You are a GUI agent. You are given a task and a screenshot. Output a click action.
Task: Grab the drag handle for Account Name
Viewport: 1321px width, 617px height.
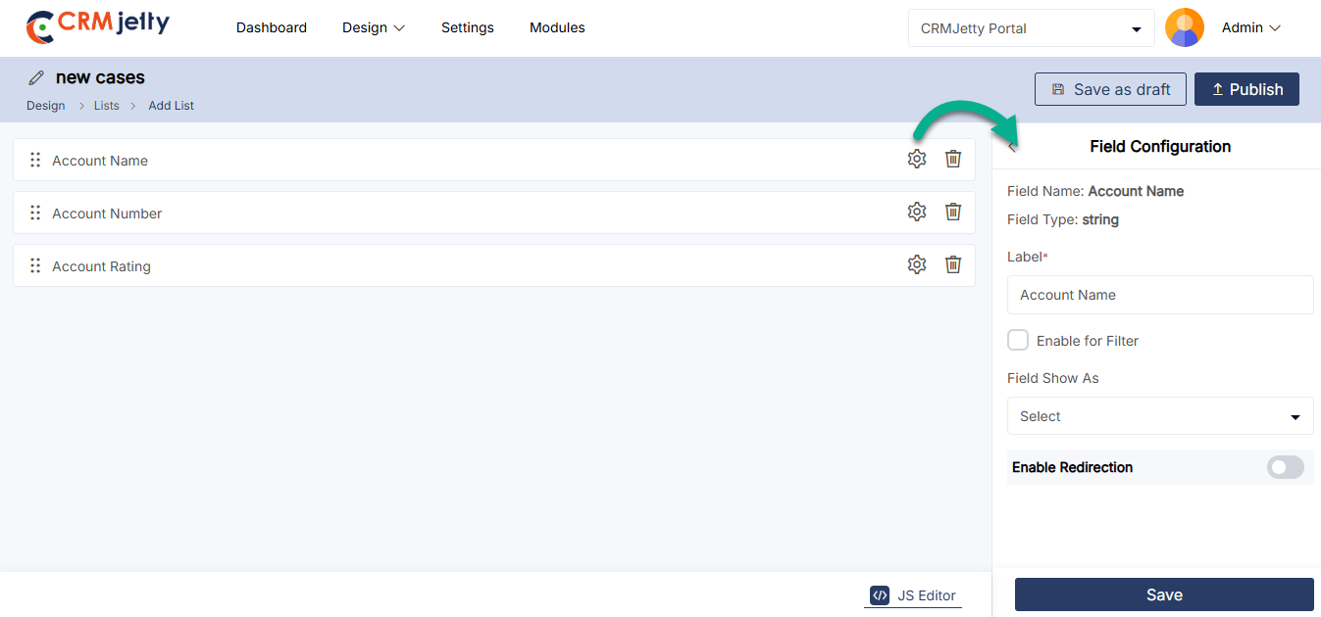pyautogui.click(x=35, y=160)
